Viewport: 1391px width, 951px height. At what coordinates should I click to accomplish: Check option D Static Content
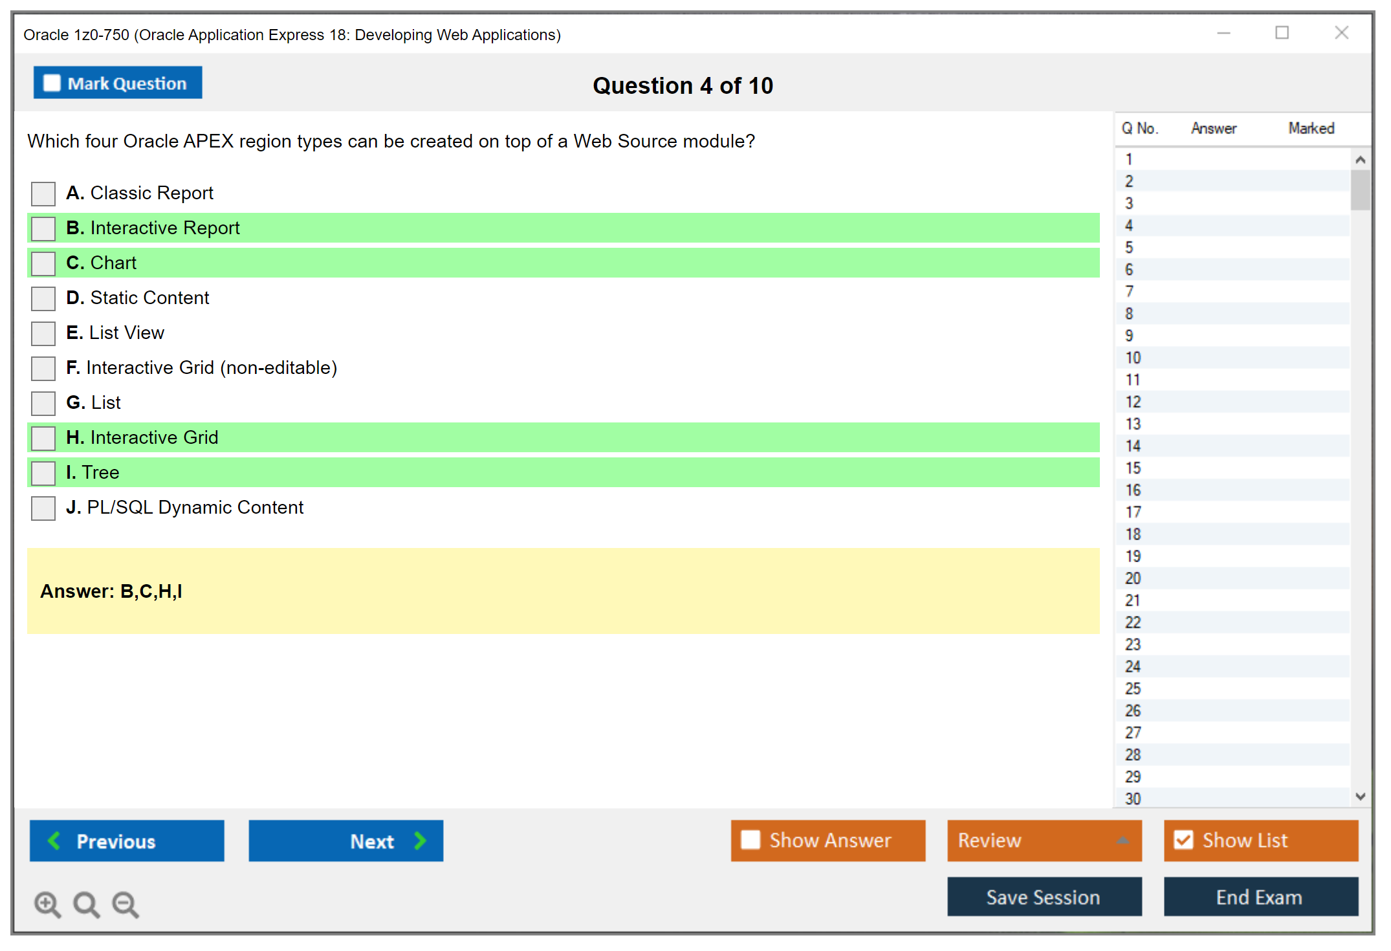click(43, 298)
